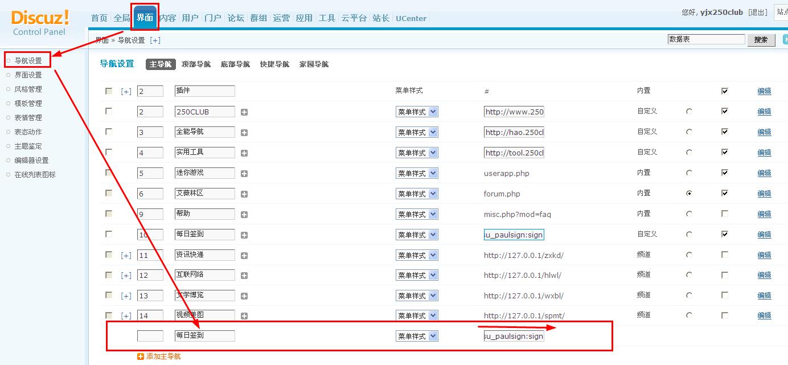Focus URL field containing http://hao.250cl

pyautogui.click(x=514, y=133)
